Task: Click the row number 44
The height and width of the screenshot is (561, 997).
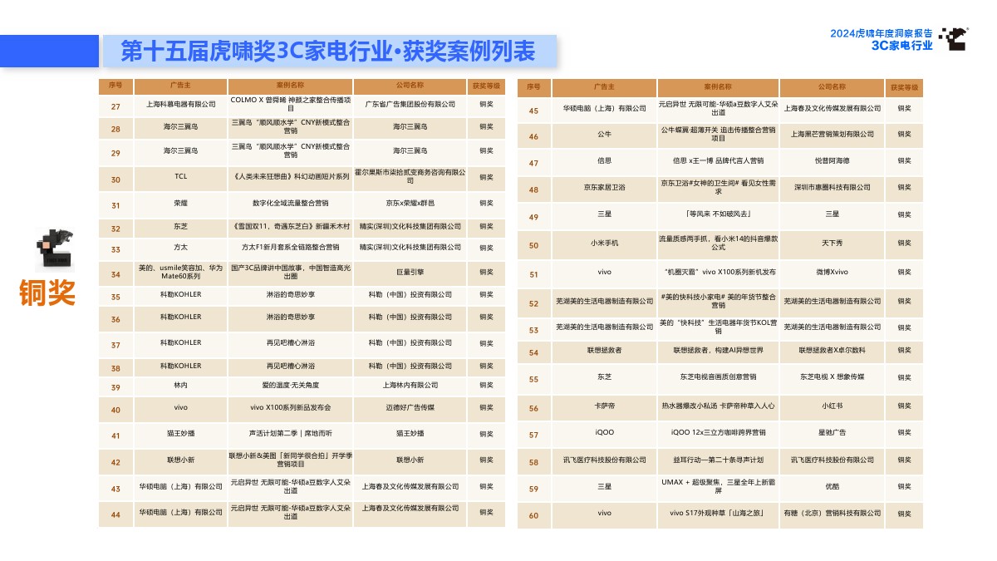Action: coord(115,515)
